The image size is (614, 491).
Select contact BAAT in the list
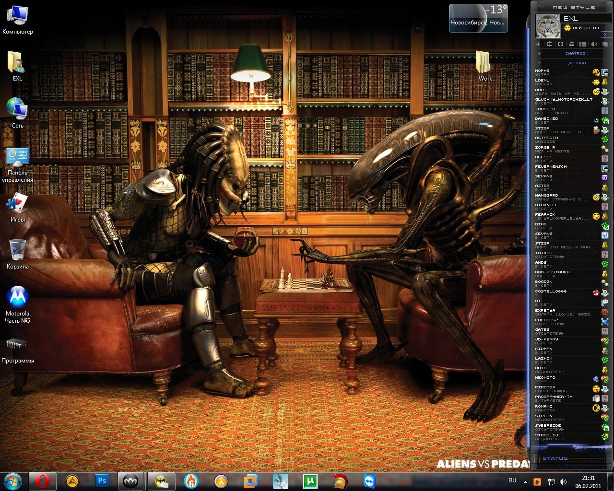(x=572, y=92)
